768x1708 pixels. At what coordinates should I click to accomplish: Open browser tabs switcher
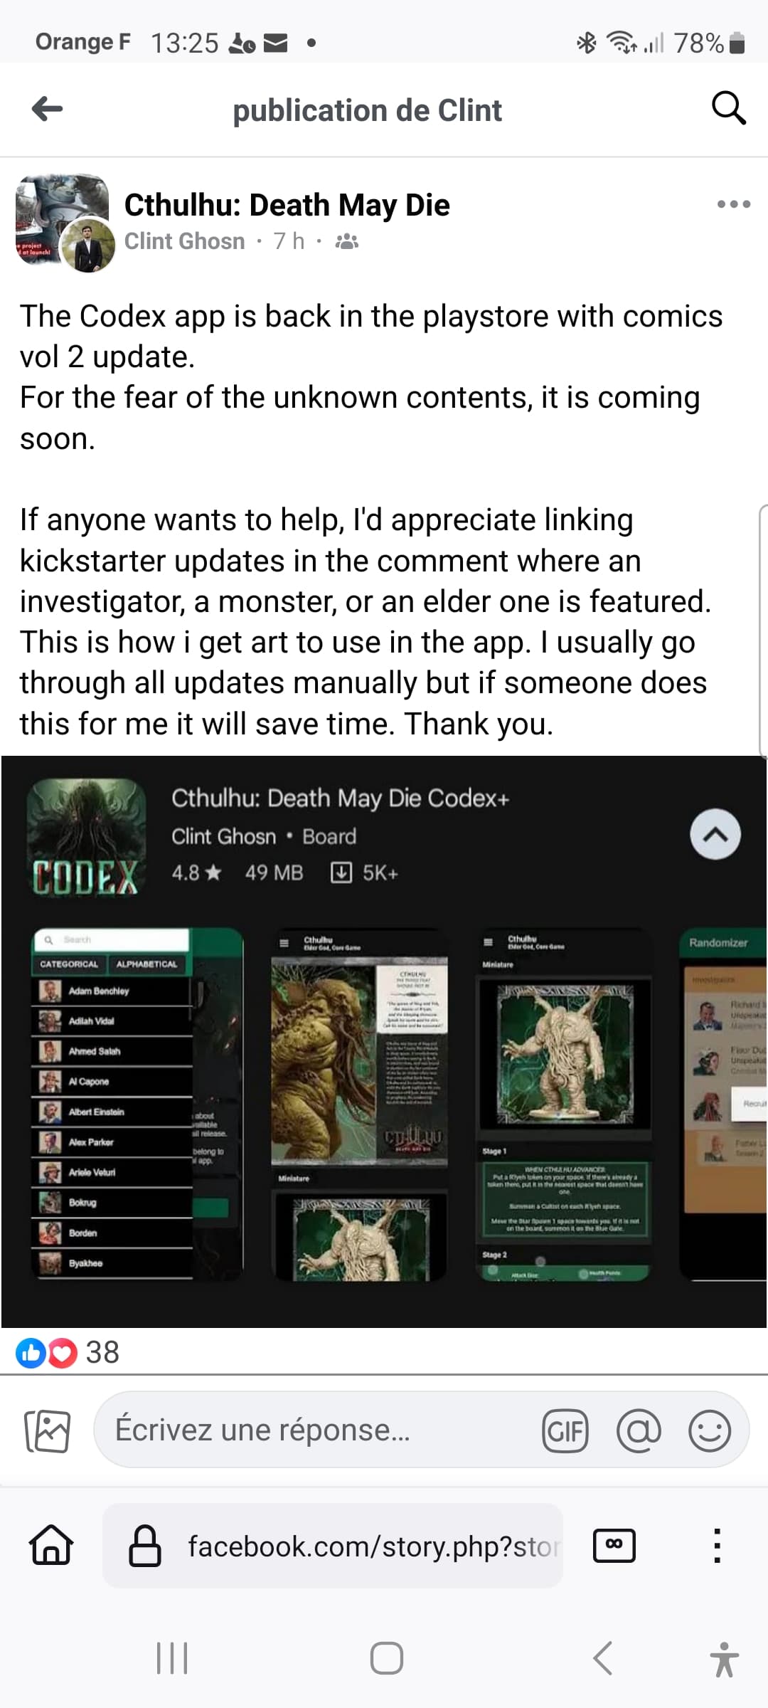point(614,1546)
